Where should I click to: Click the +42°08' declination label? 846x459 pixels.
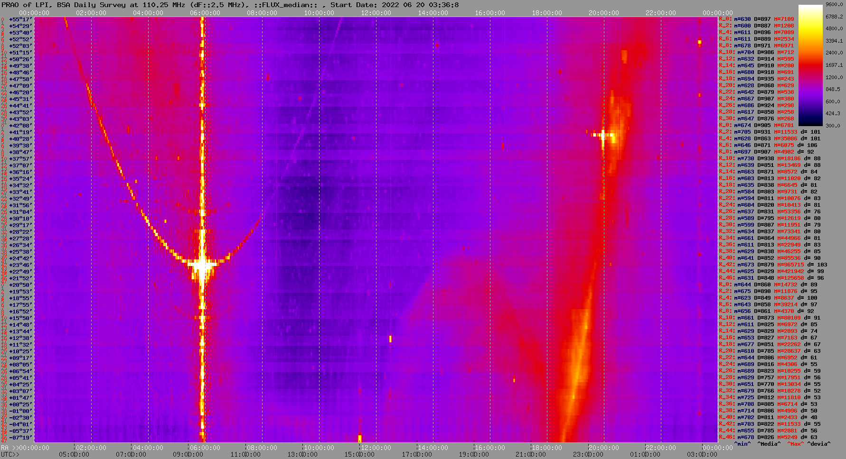[20, 126]
